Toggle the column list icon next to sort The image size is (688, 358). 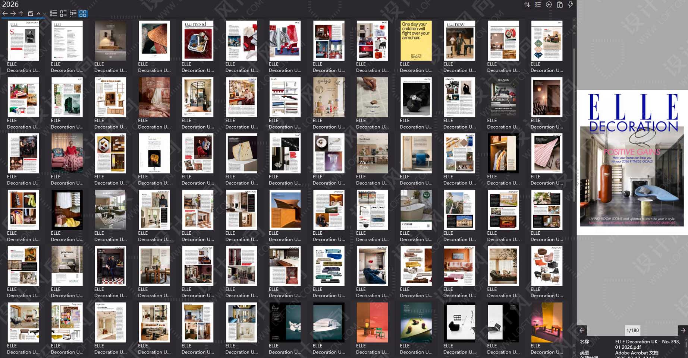(538, 4)
